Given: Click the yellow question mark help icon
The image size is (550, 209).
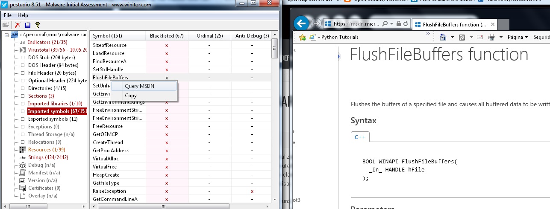Looking at the screenshot, I should pos(38,25).
